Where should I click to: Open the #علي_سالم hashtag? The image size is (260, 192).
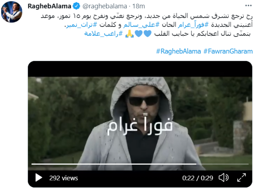click(141, 25)
